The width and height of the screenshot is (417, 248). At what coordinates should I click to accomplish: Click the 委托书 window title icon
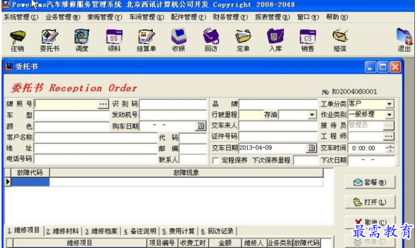(9, 66)
